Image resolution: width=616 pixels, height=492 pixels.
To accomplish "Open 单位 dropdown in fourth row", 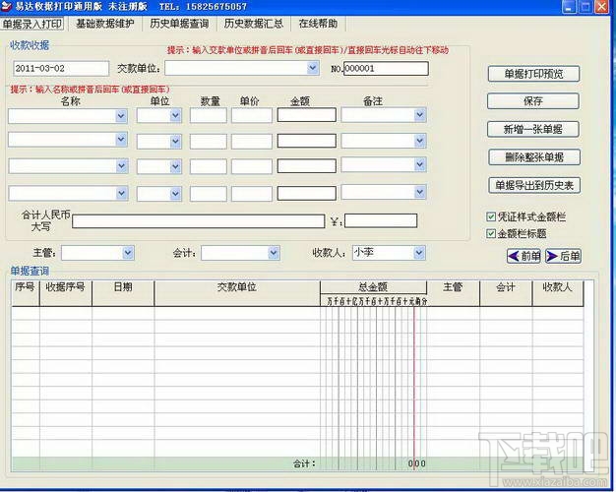I will point(175,193).
